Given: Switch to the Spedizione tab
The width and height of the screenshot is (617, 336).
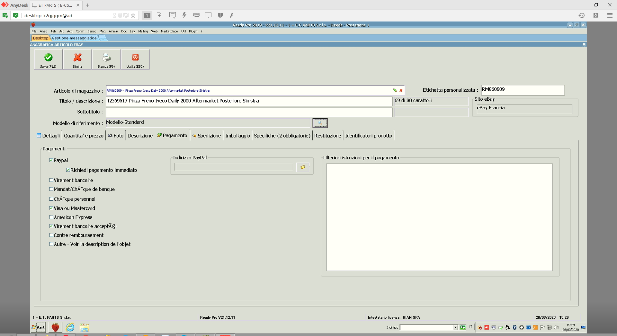Looking at the screenshot, I should point(206,136).
